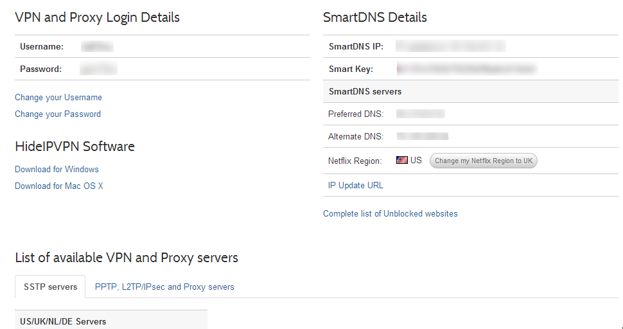The width and height of the screenshot is (623, 329).
Task: Click the VPN and Proxy Login Details heading
Action: (x=98, y=17)
